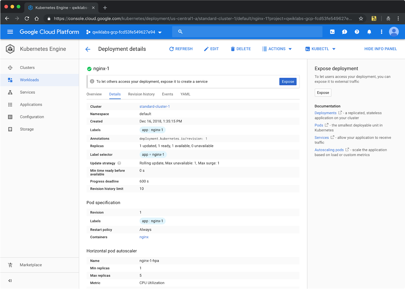405x289 pixels.
Task: Select the 600 s progress deadline value
Action: [144, 182]
